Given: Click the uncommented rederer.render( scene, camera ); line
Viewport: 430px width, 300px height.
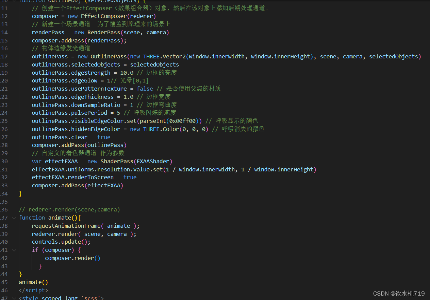Looking at the screenshot, I should tap(84, 234).
